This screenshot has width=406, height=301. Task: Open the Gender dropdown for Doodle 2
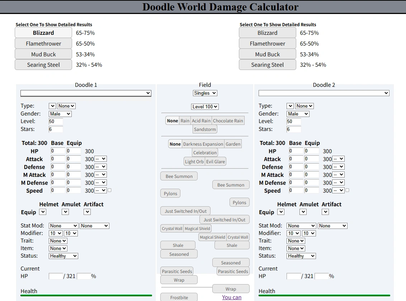(x=298, y=113)
